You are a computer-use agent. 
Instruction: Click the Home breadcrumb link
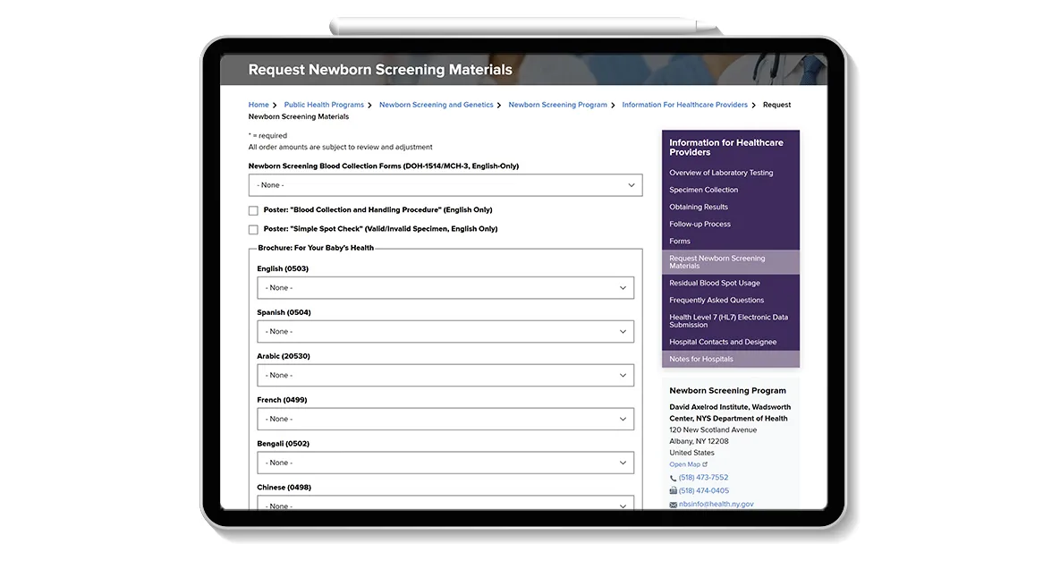[259, 105]
